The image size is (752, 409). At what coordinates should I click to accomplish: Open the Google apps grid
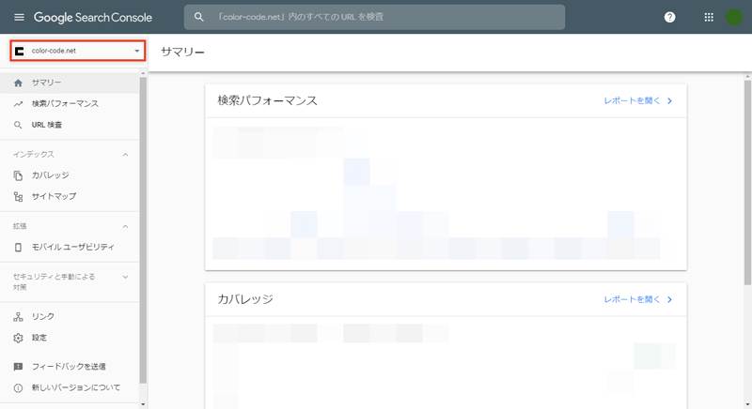pos(709,17)
